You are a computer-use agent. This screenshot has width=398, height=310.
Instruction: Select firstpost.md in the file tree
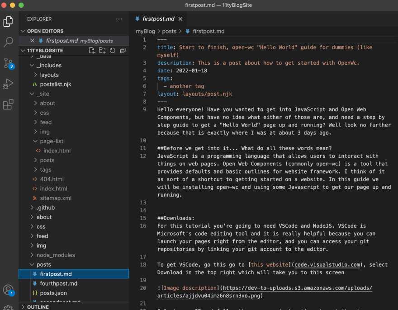[x=74, y=274]
